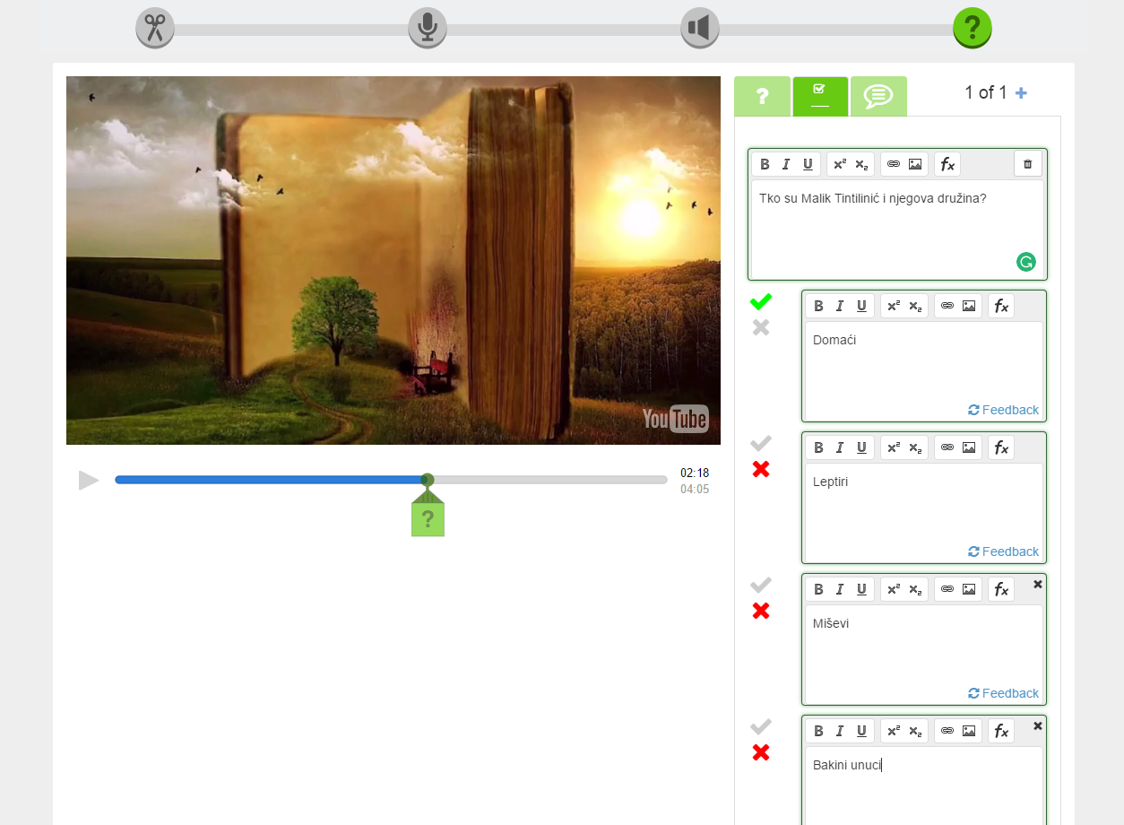This screenshot has height=825, width=1124.
Task: Remove the Bakini unuci answer option
Action: [1038, 725]
